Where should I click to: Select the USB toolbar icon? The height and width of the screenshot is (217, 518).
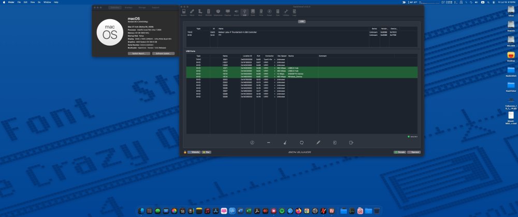244,12
